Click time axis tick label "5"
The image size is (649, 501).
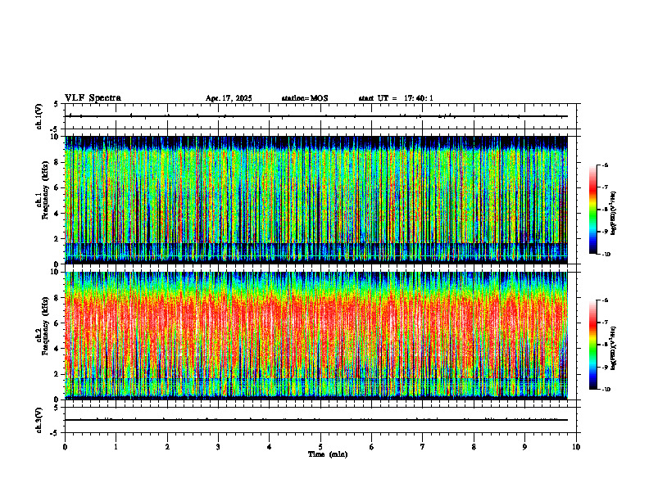coord(320,447)
